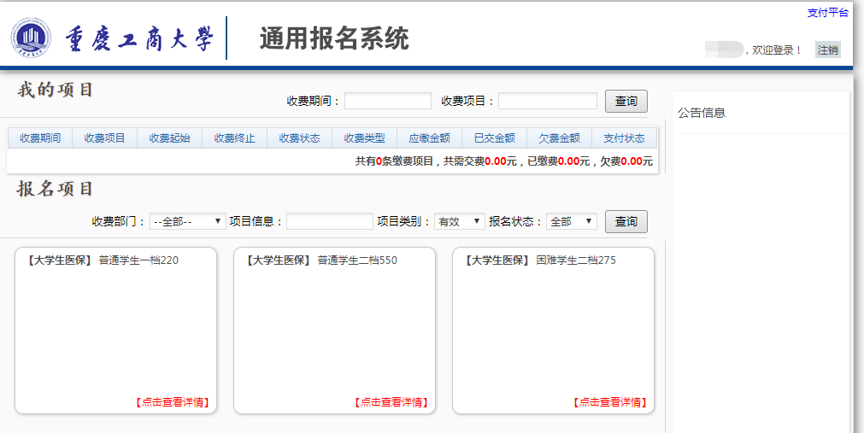Image resolution: width=864 pixels, height=433 pixels.
Task: Click the 项目信息 text field
Action: tap(329, 221)
